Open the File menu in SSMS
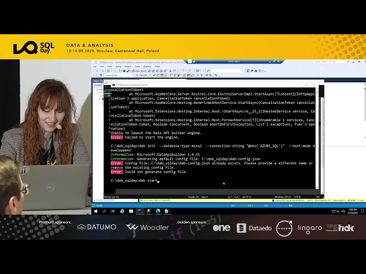366x274 pixels. click(95, 67)
